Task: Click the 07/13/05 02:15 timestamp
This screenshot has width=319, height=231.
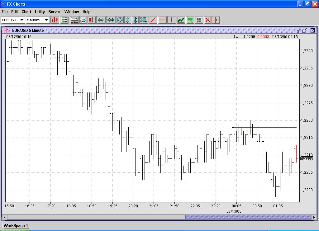Action: point(285,37)
